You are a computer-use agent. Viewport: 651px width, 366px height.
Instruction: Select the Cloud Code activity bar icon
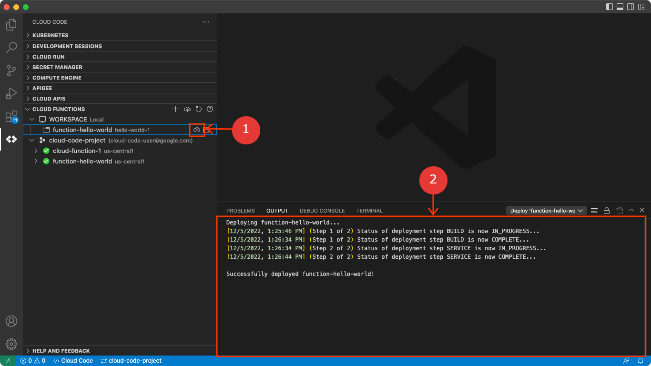coord(11,139)
